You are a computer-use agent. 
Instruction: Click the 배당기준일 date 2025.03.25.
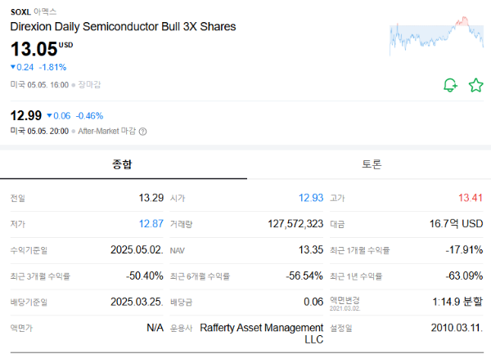tap(137, 302)
